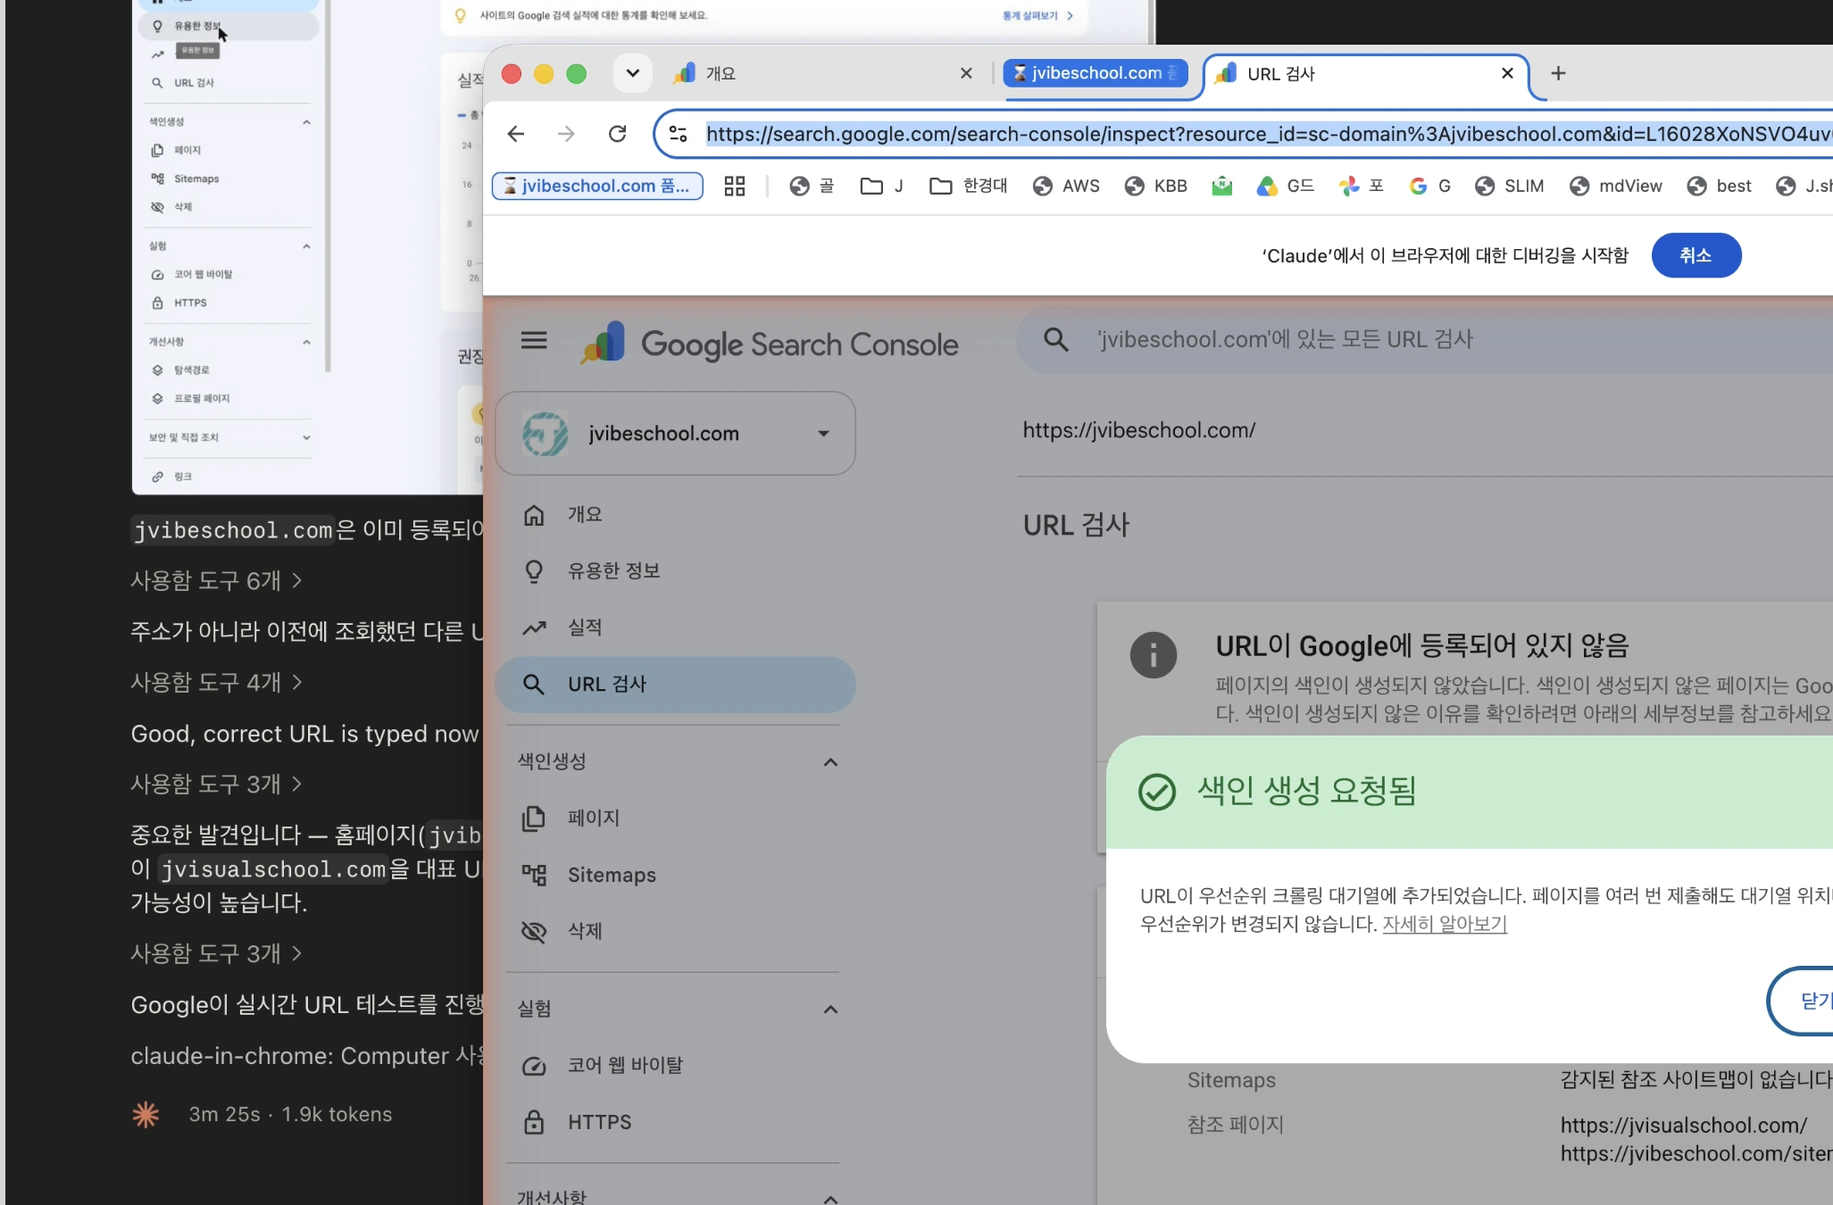1833x1205 pixels.
Task: Open a new browser tab
Action: (x=1558, y=73)
